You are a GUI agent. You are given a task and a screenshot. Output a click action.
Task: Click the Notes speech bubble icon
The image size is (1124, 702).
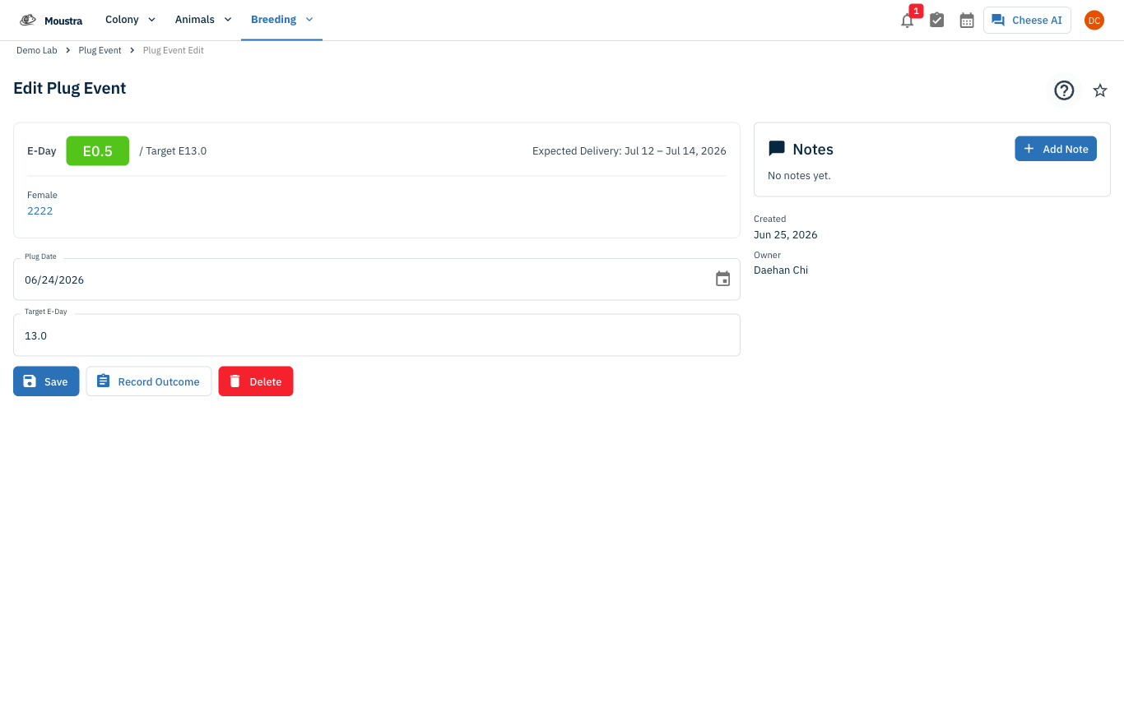pyautogui.click(x=776, y=149)
